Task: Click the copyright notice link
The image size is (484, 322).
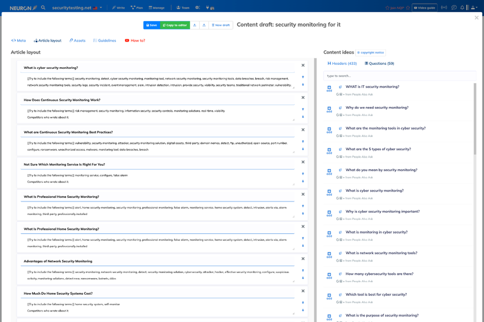Action: point(371,52)
